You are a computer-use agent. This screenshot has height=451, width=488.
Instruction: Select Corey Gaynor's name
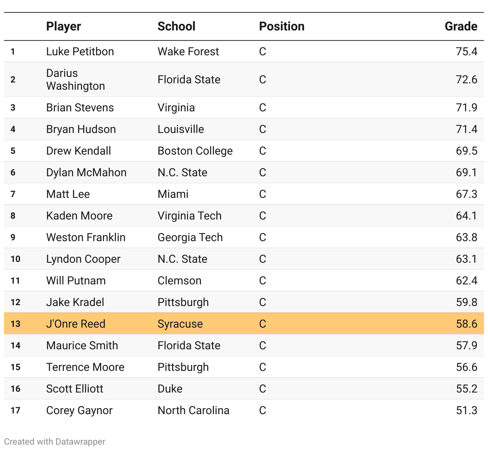click(x=79, y=410)
